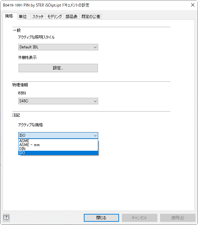
Task: Choose ASME from the standards list
Action: tap(58, 141)
